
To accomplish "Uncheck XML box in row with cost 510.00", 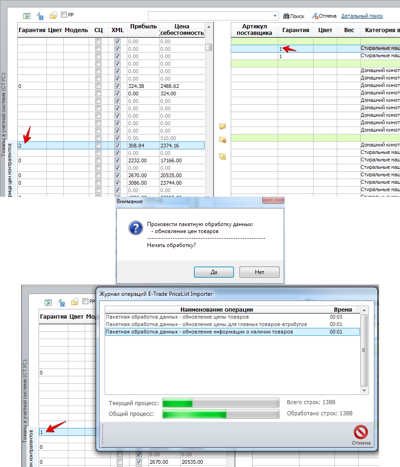I will 117,138.
